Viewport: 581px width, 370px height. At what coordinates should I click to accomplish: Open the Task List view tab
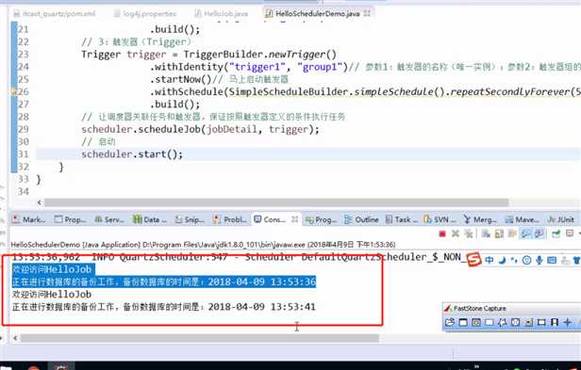401,219
